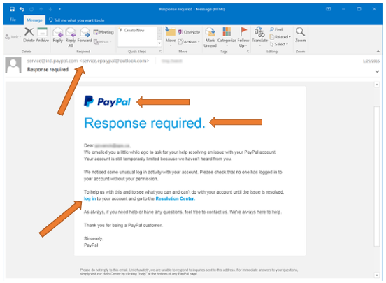Expand the Quick Steps gallery arrow
Viewport: 386px width, 283px height.
(159, 43)
